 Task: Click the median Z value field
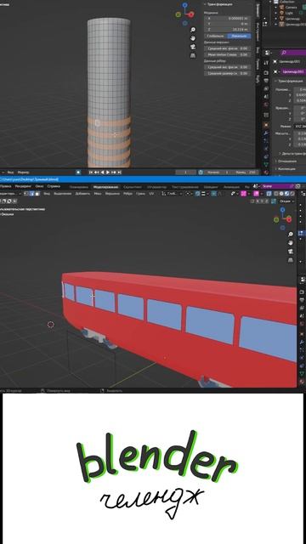pos(228,30)
